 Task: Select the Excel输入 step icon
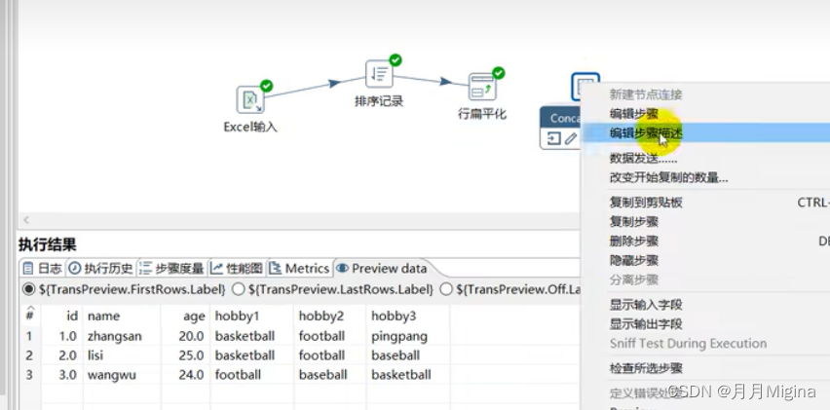(249, 100)
